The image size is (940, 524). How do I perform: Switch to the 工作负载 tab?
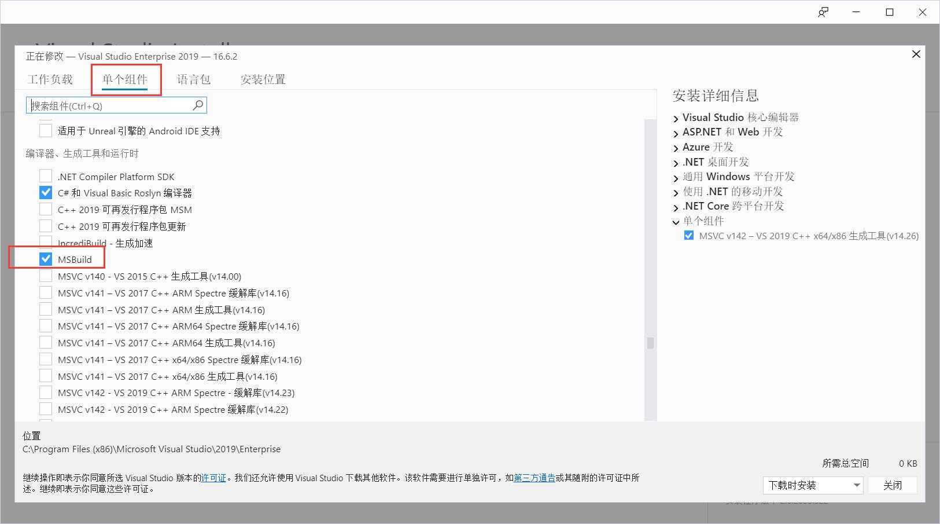coord(50,79)
